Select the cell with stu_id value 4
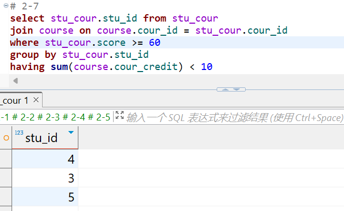This screenshot has width=344, height=211. coord(45,159)
